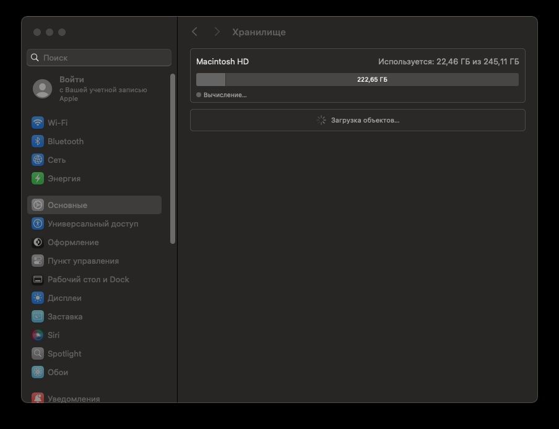Select Сеть in the sidebar
This screenshot has width=559, height=429.
pyautogui.click(x=94, y=160)
